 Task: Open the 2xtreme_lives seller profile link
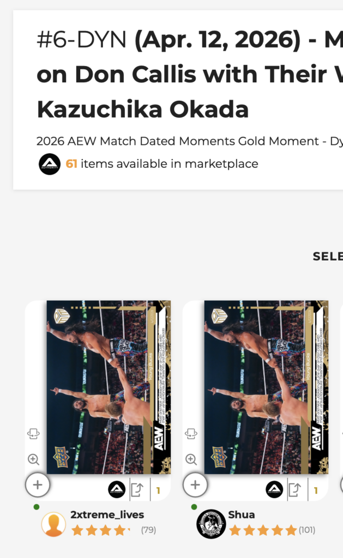[x=107, y=514]
